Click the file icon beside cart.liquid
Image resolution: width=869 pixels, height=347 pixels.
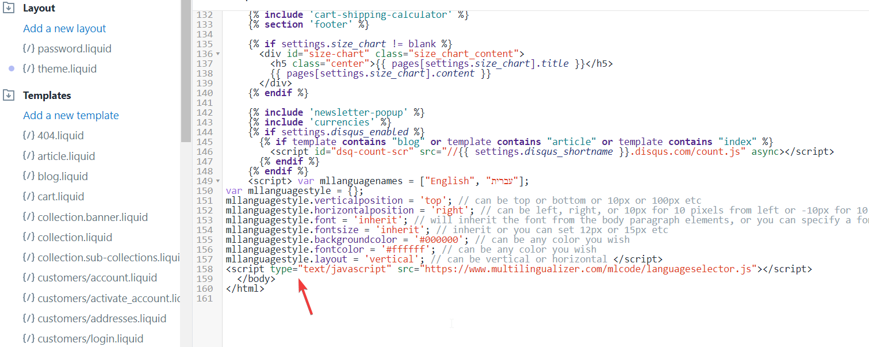point(28,196)
